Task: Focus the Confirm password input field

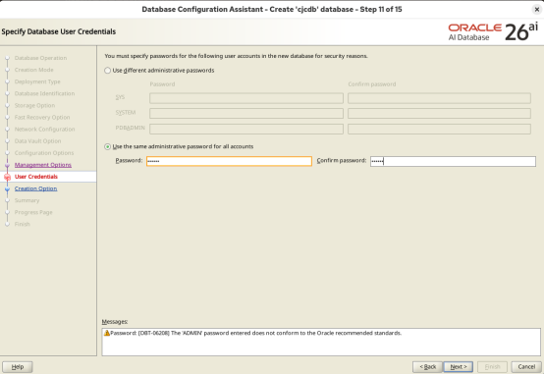Action: pyautogui.click(x=453, y=161)
